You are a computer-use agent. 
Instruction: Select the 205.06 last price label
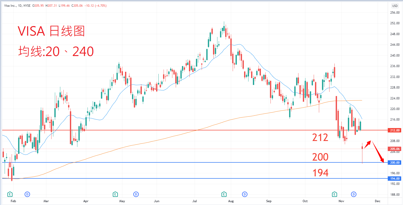pyautogui.click(x=394, y=149)
